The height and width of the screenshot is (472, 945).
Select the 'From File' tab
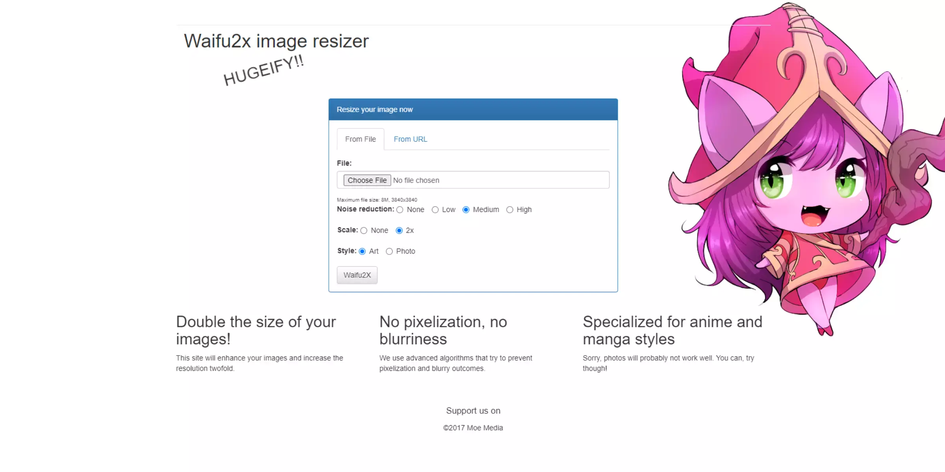[360, 138]
